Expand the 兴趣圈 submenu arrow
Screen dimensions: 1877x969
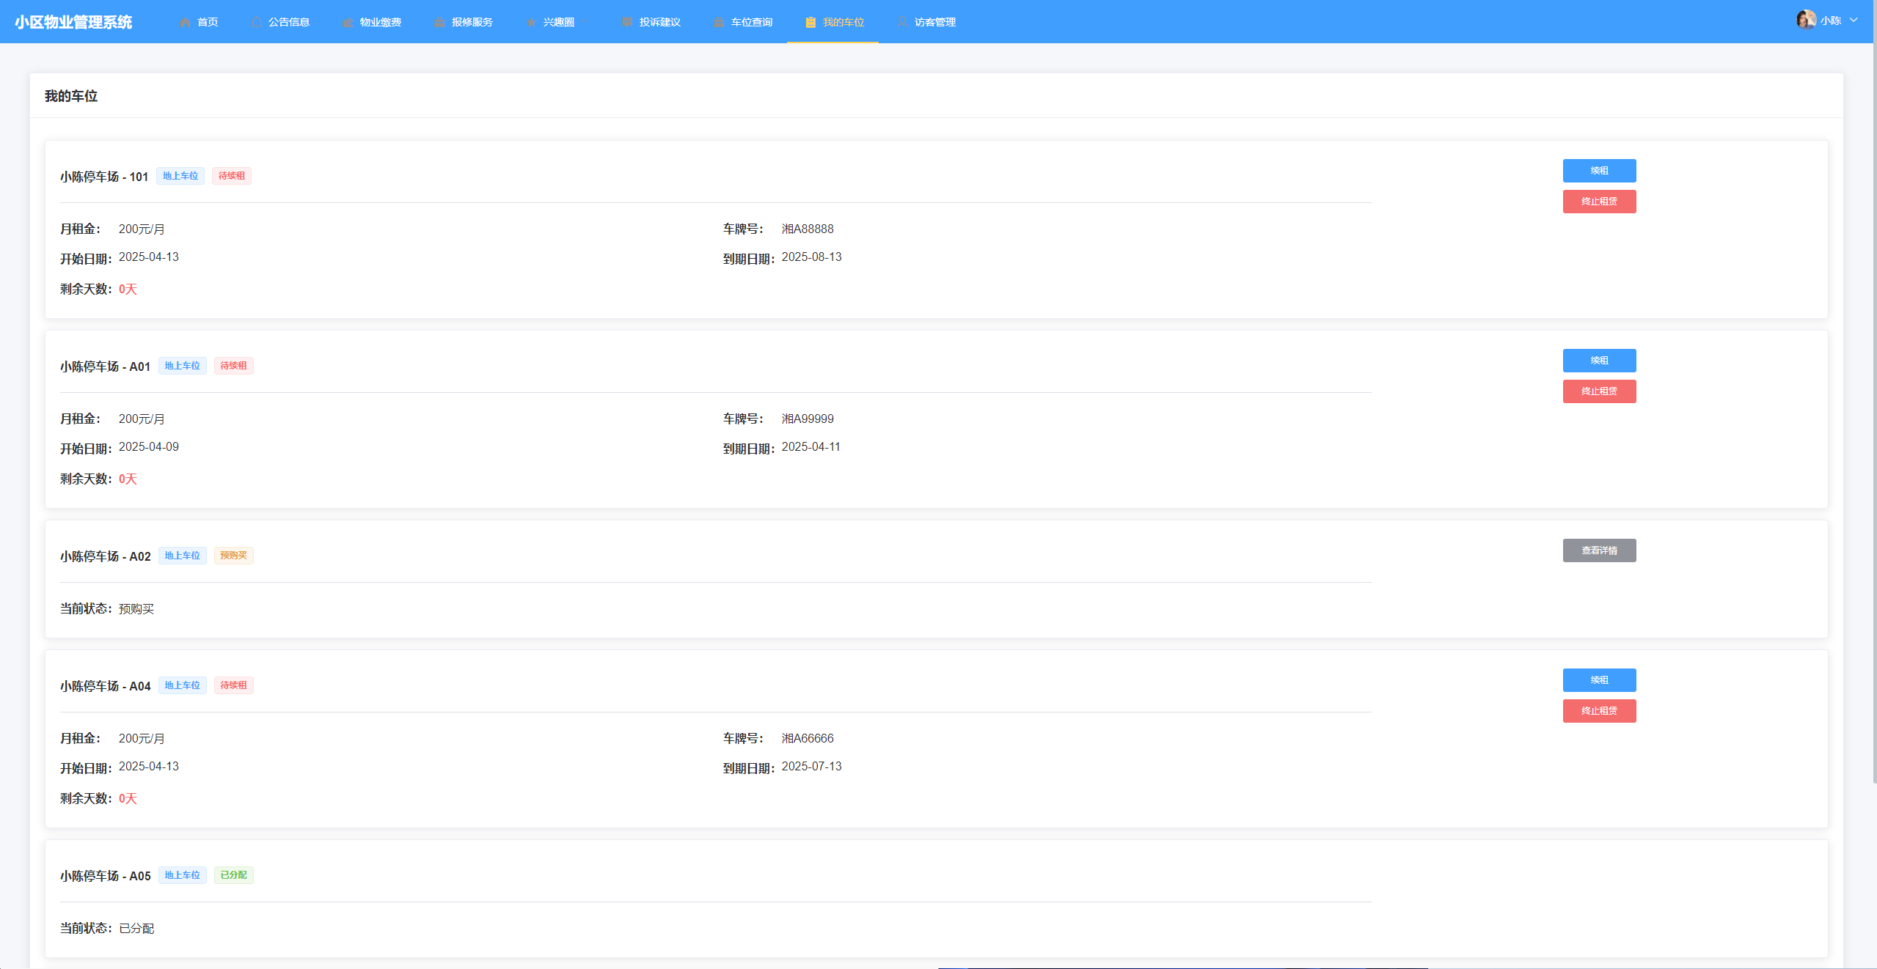pyautogui.click(x=585, y=22)
